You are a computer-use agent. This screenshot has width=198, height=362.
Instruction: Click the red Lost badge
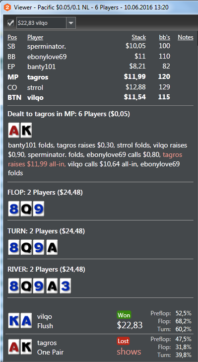tap(123, 341)
